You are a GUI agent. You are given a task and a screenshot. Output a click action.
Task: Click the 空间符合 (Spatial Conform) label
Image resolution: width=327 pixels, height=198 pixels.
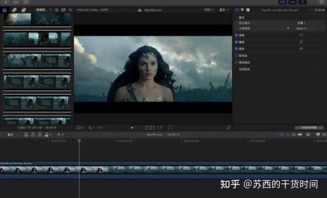click(244, 69)
